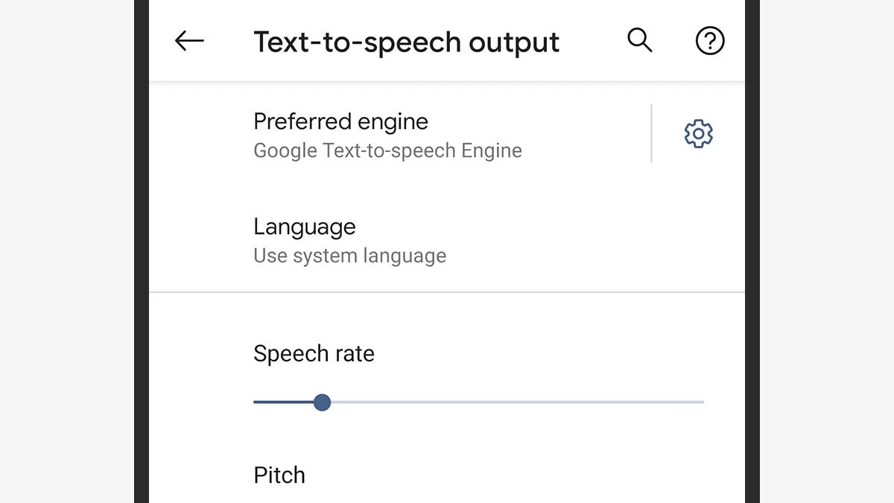Click the vertical divider beside the gear icon
The height and width of the screenshot is (503, 894).
point(652,134)
